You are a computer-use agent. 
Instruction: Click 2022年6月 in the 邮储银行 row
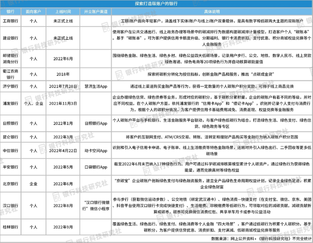click(x=63, y=59)
